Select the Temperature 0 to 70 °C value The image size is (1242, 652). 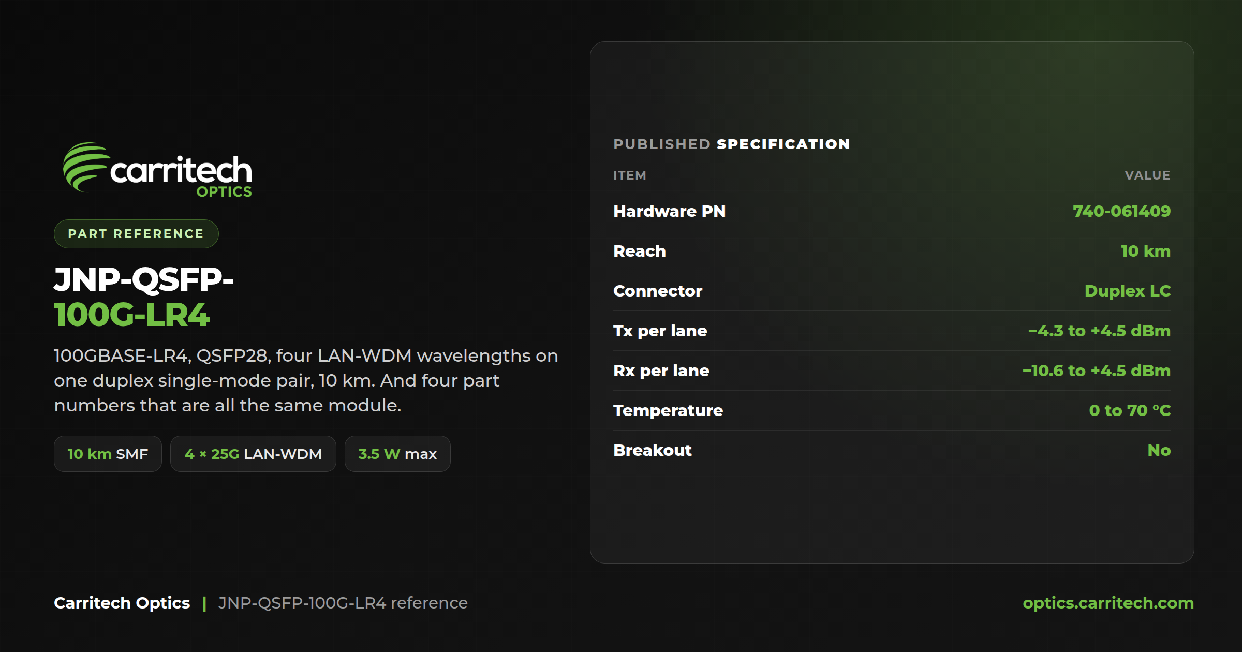[1130, 410]
